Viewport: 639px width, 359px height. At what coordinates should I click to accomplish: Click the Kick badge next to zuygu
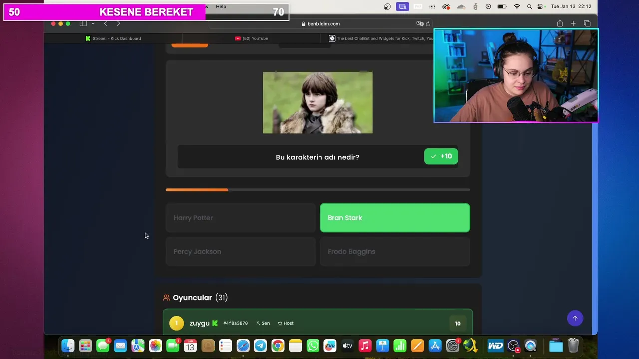pyautogui.click(x=215, y=323)
